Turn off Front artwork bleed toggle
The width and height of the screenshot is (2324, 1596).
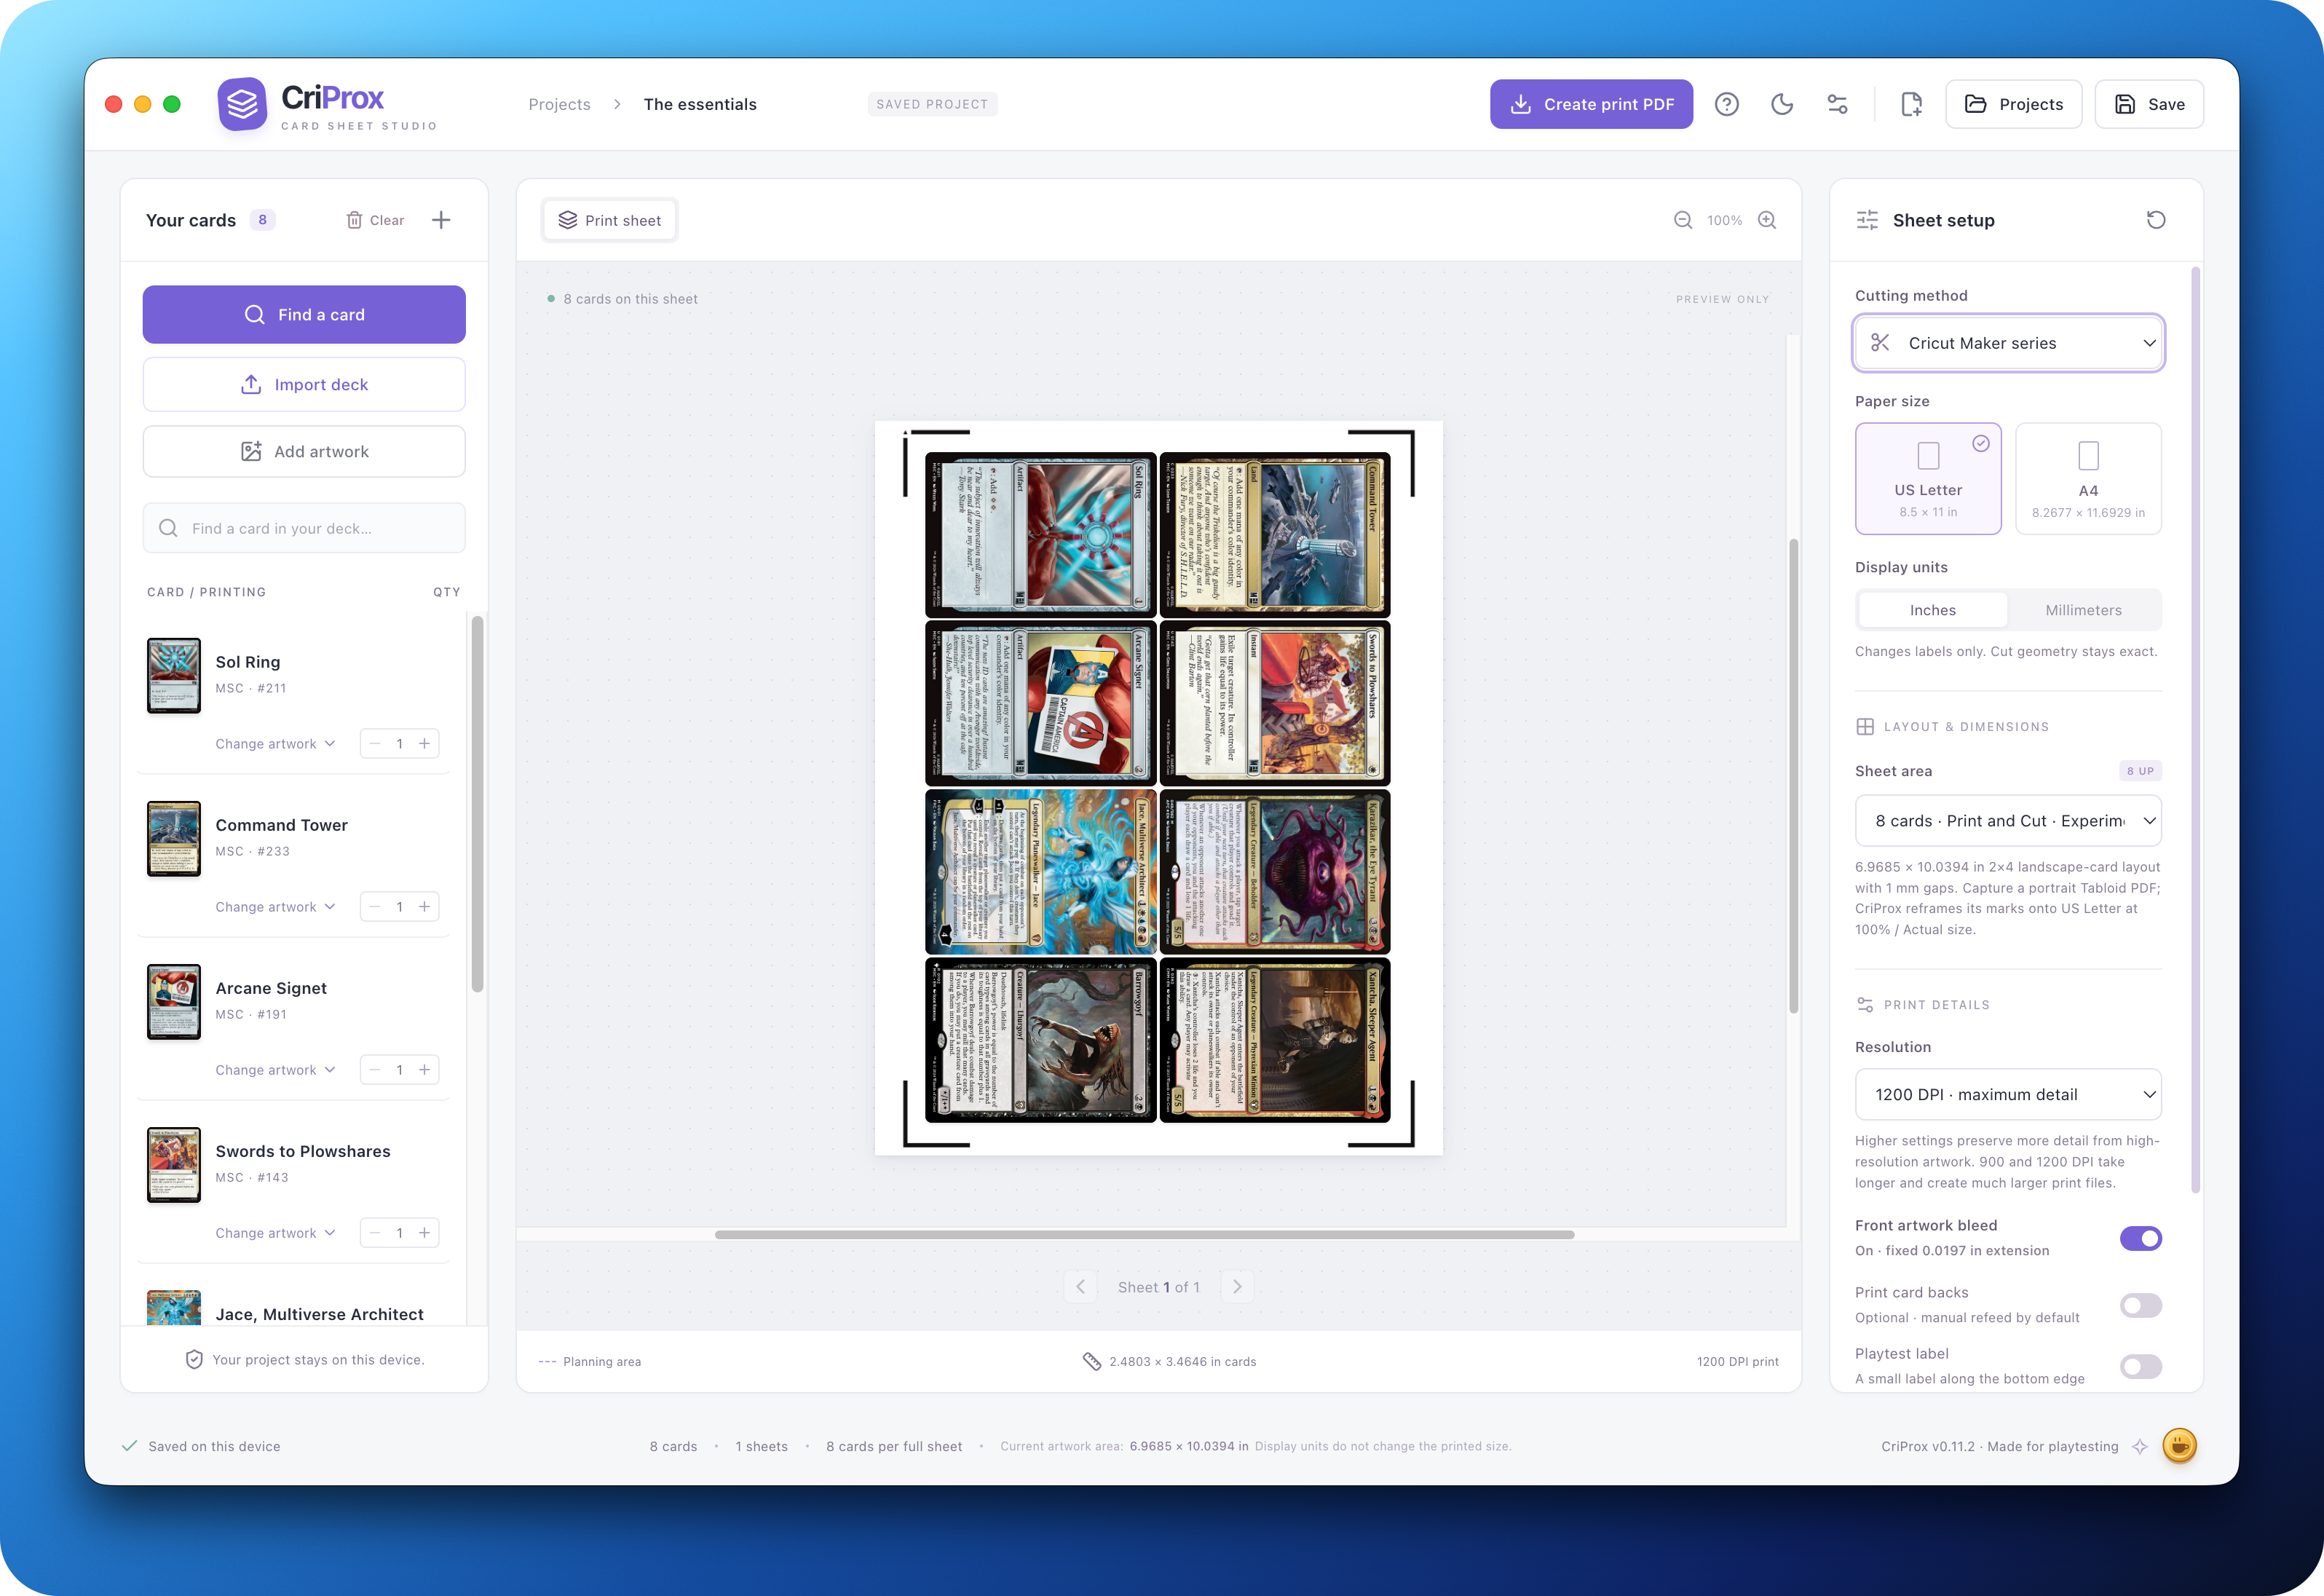point(2140,1238)
